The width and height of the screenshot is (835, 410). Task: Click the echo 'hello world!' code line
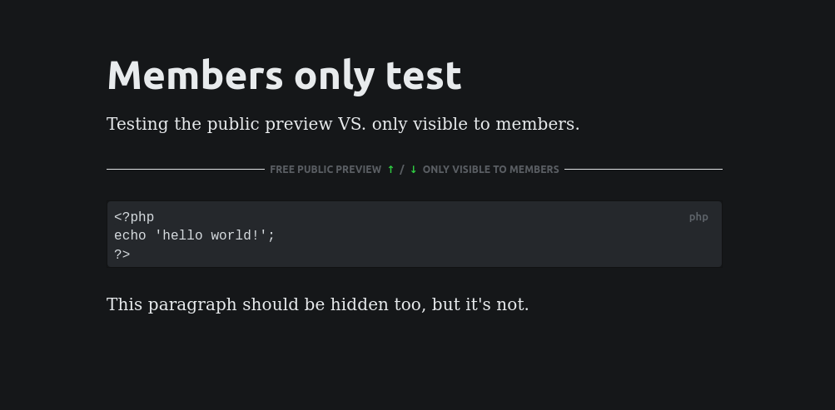pyautogui.click(x=194, y=235)
